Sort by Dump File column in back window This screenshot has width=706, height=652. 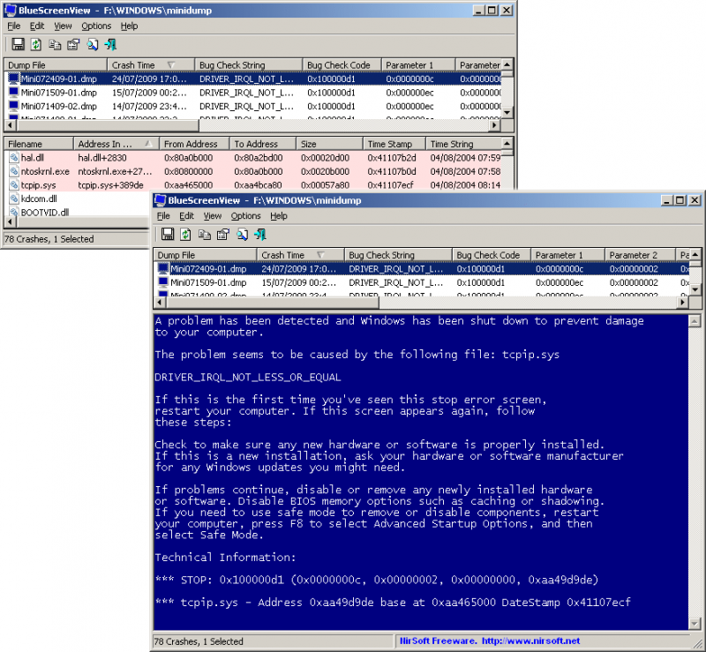click(56, 64)
